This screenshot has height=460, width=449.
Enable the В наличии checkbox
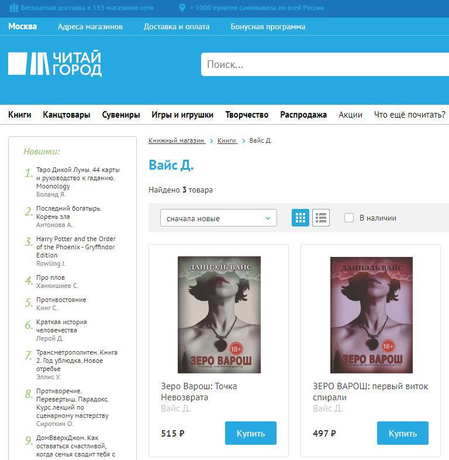pos(349,218)
